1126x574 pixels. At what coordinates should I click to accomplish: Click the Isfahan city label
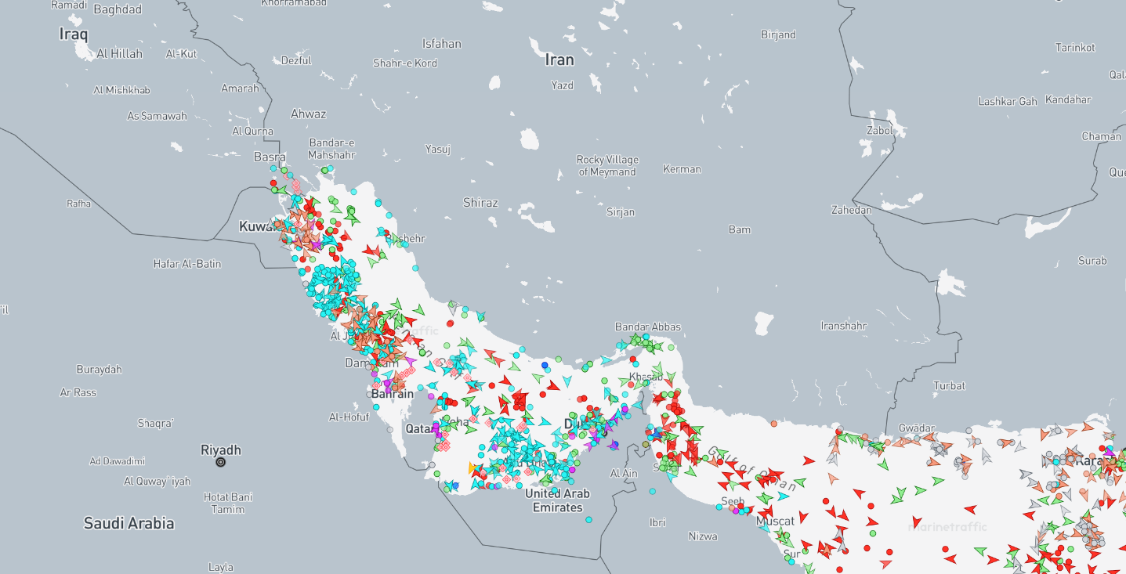coord(442,44)
